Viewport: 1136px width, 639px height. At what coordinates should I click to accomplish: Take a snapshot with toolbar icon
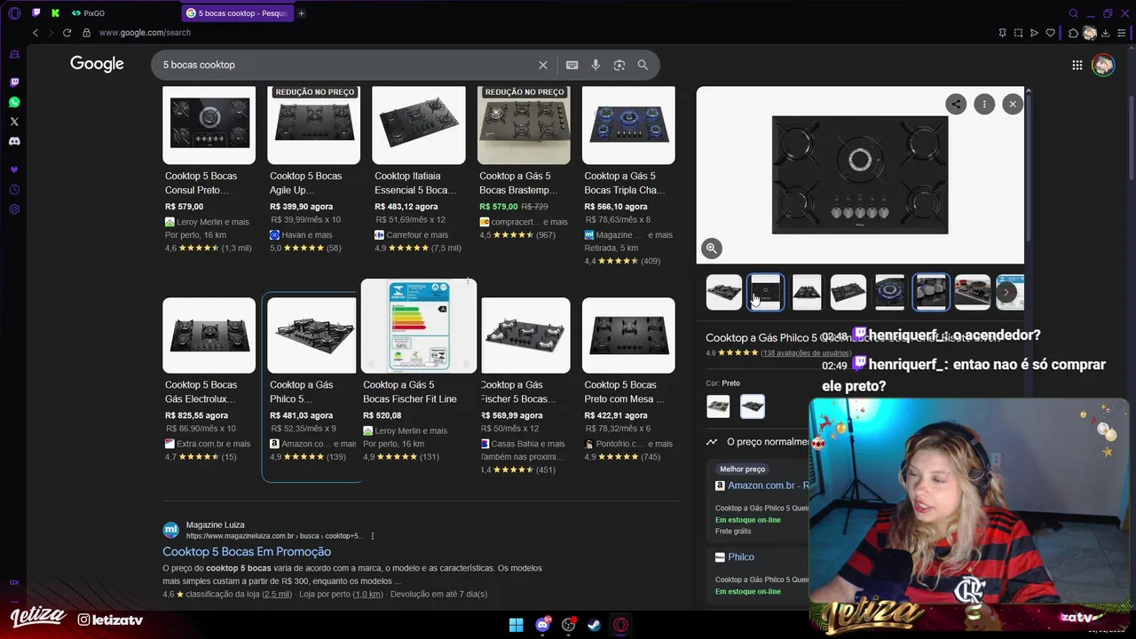[1018, 33]
